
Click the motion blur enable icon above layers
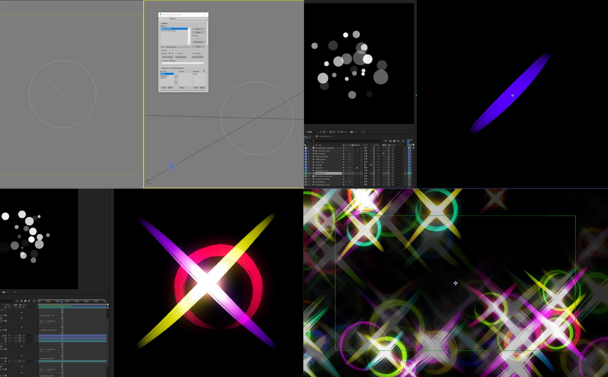[398, 141]
